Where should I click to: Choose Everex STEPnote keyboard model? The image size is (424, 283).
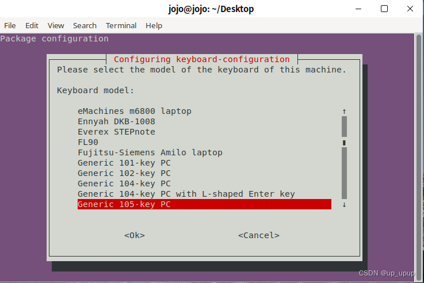click(x=204, y=132)
